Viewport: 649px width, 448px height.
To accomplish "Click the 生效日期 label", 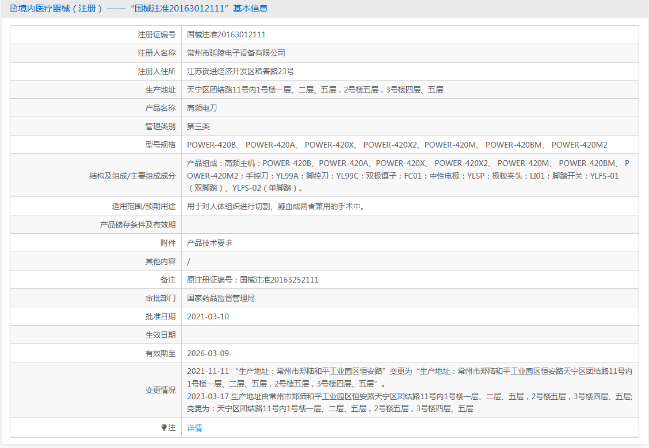I will coord(160,335).
